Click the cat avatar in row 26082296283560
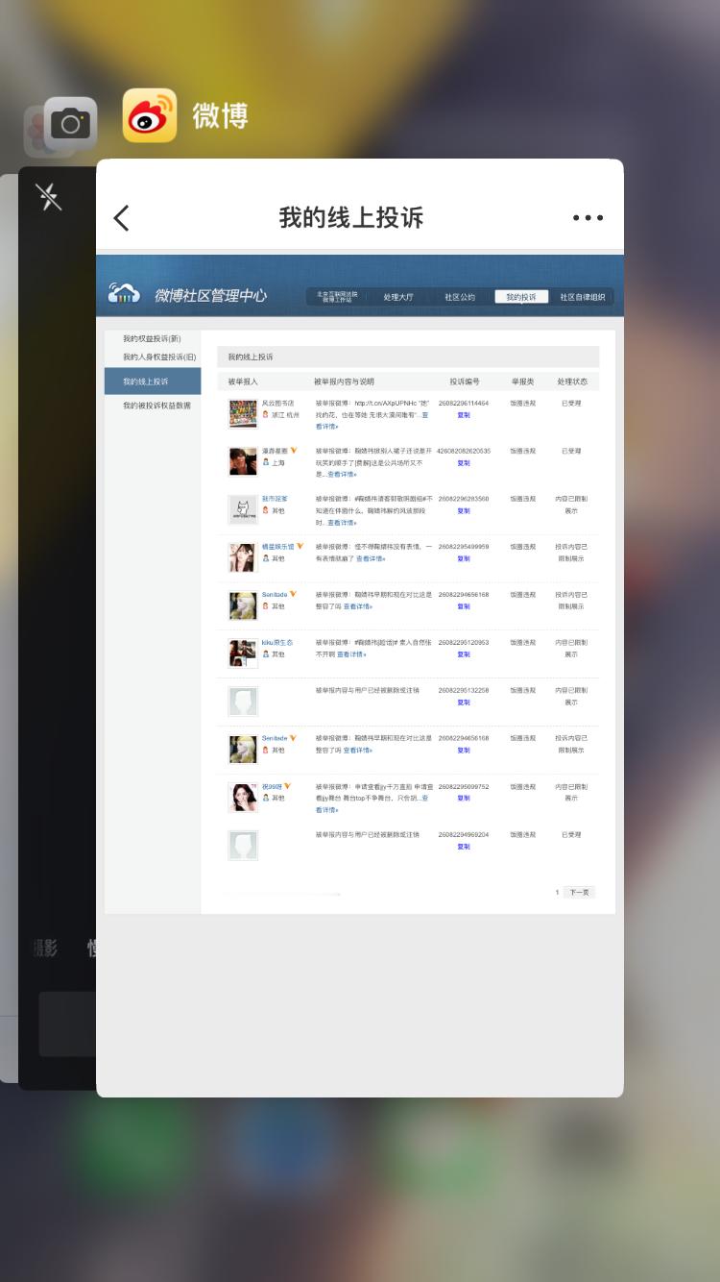Screen dimensions: 720x1282 tap(243, 509)
